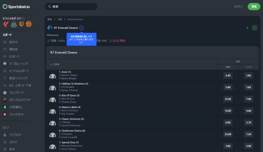Select the race 7 tab
The width and height of the screenshot is (263, 152).
[x=255, y=28]
